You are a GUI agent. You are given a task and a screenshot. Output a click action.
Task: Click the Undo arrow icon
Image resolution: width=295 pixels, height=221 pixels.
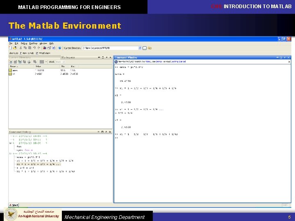[34, 48]
